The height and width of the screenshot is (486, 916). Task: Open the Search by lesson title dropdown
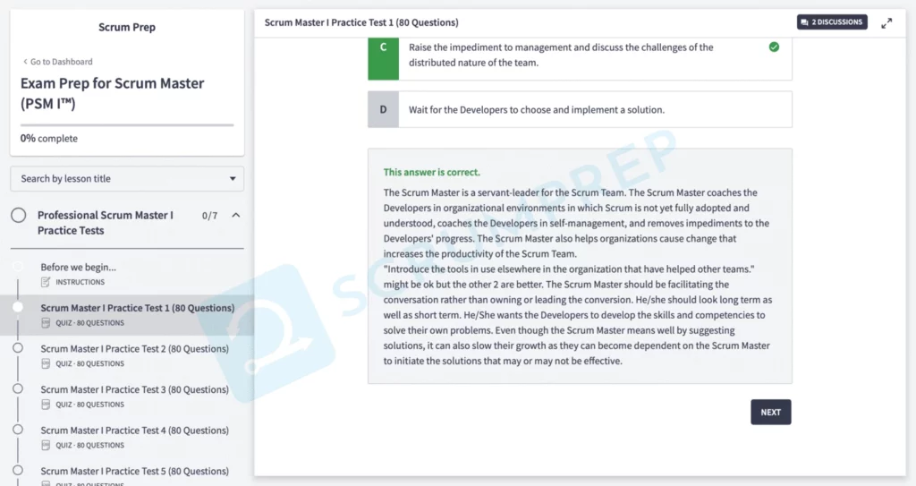point(127,178)
